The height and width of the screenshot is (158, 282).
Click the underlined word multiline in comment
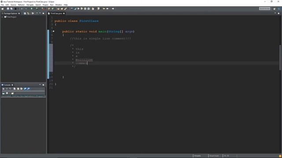[x=84, y=60]
